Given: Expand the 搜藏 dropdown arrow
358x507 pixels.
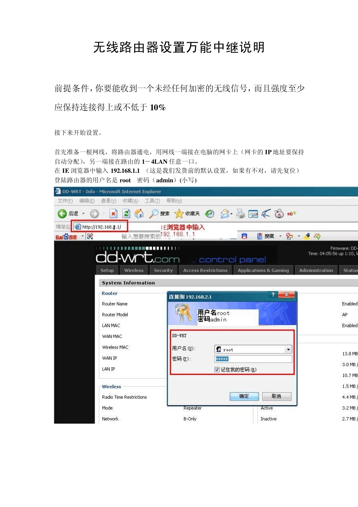Looking at the screenshot, I should click(x=280, y=237).
